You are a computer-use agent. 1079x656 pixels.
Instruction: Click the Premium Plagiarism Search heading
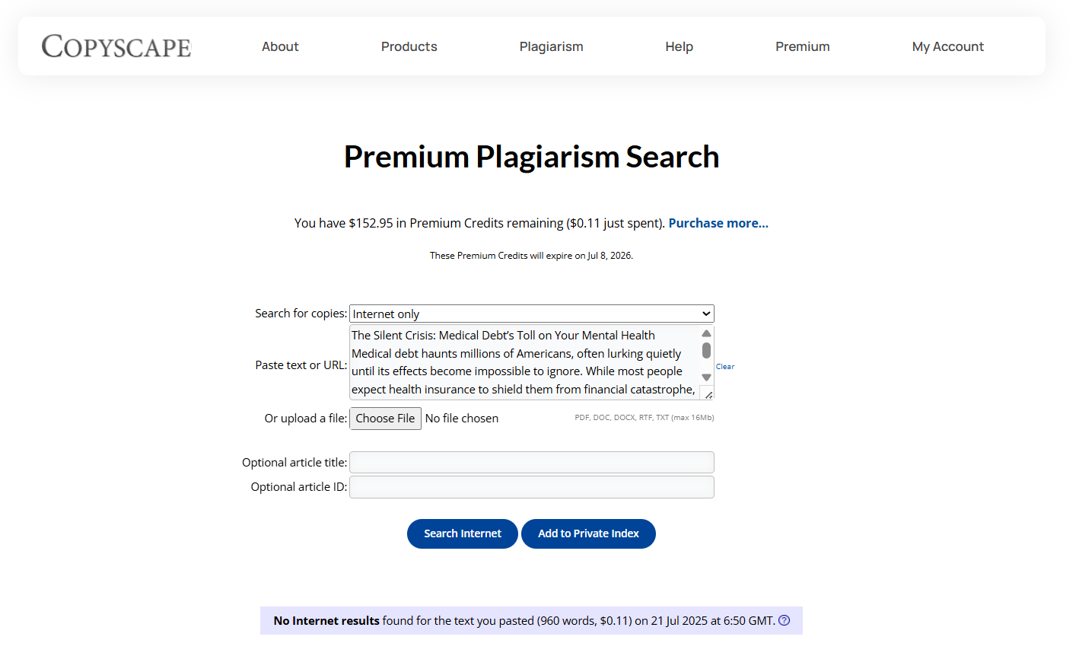[532, 157]
